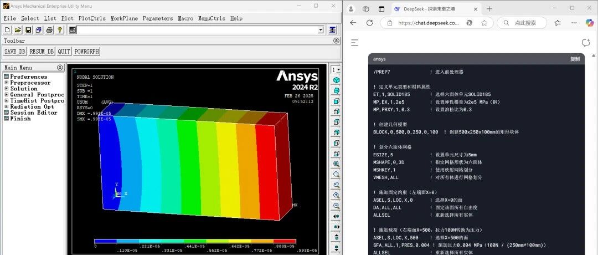Open the MenuCtrls menu

pos(212,18)
